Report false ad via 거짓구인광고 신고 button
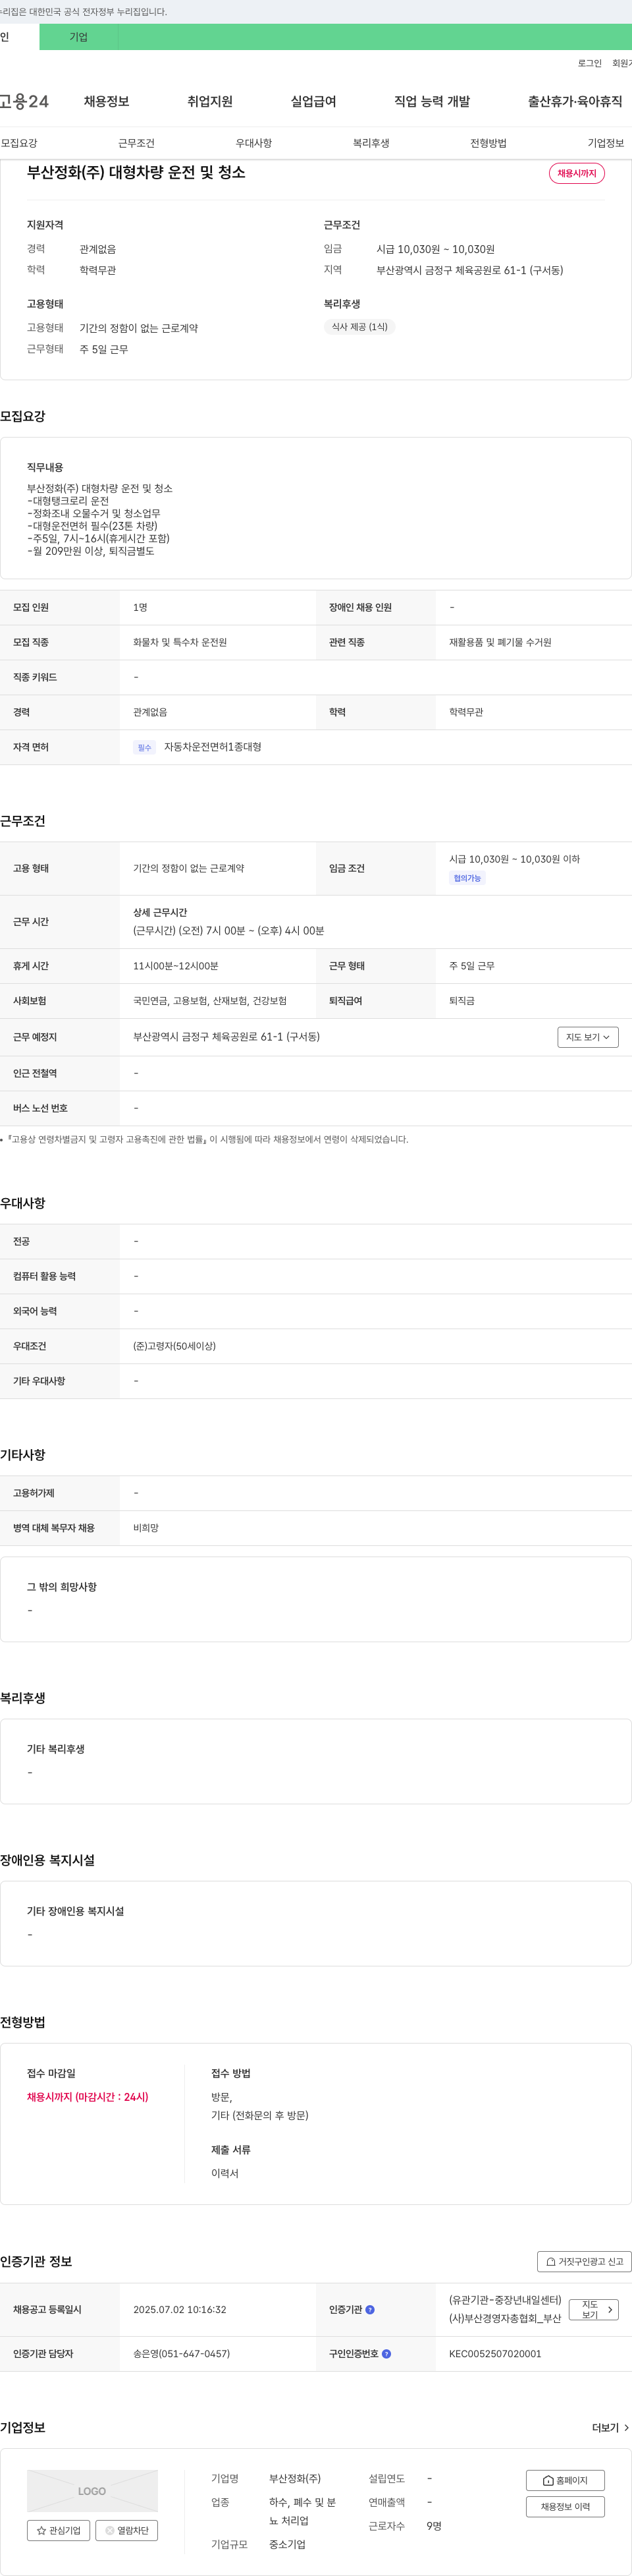Screen dimensions: 632x2576 coord(584,2261)
